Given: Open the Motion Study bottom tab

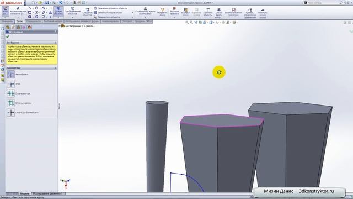Looking at the screenshot, I should pos(48,193).
